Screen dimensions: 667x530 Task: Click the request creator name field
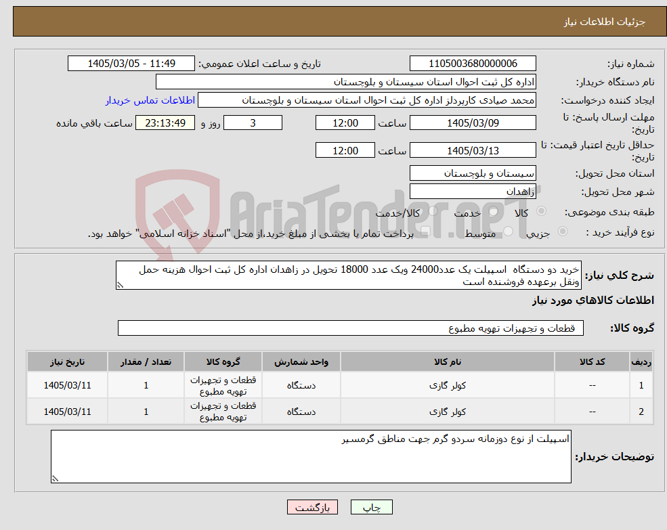click(366, 100)
